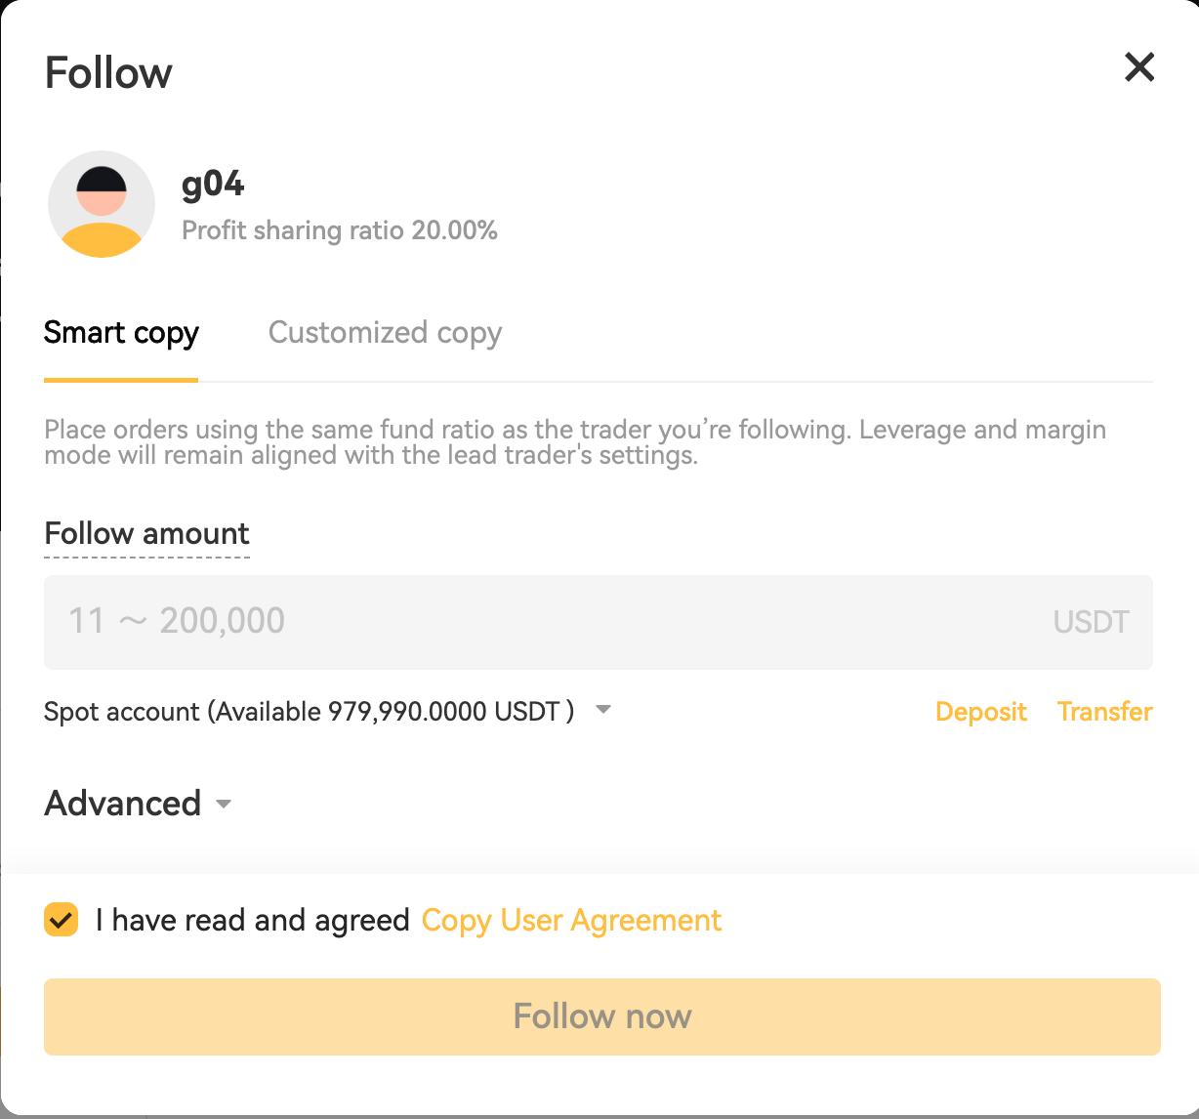Expand the Advanced settings section
This screenshot has width=1199, height=1119.
pos(123,804)
